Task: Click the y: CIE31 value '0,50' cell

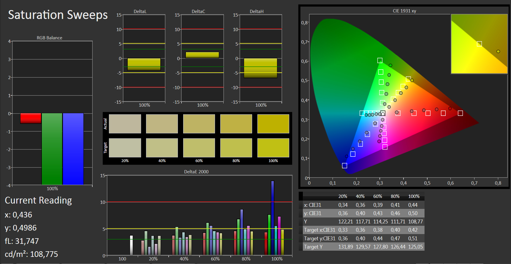Action: 413,213
